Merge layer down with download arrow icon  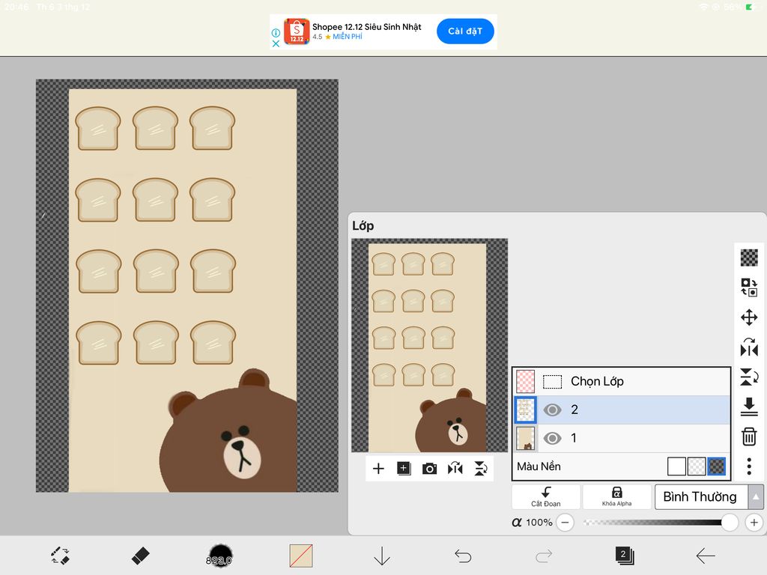tap(749, 407)
